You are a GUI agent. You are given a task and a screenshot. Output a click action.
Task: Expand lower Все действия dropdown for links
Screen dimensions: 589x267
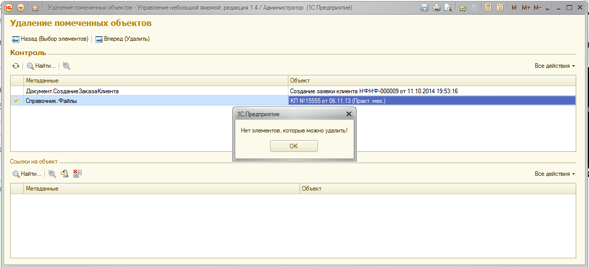[x=554, y=174]
